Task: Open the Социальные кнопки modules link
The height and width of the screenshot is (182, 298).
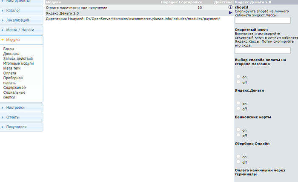Action: 14,95
